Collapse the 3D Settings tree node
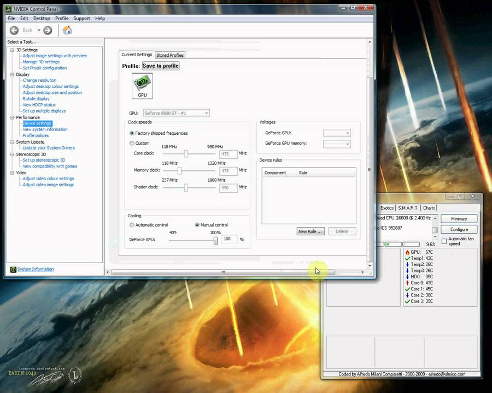This screenshot has width=492, height=393. pyautogui.click(x=12, y=50)
